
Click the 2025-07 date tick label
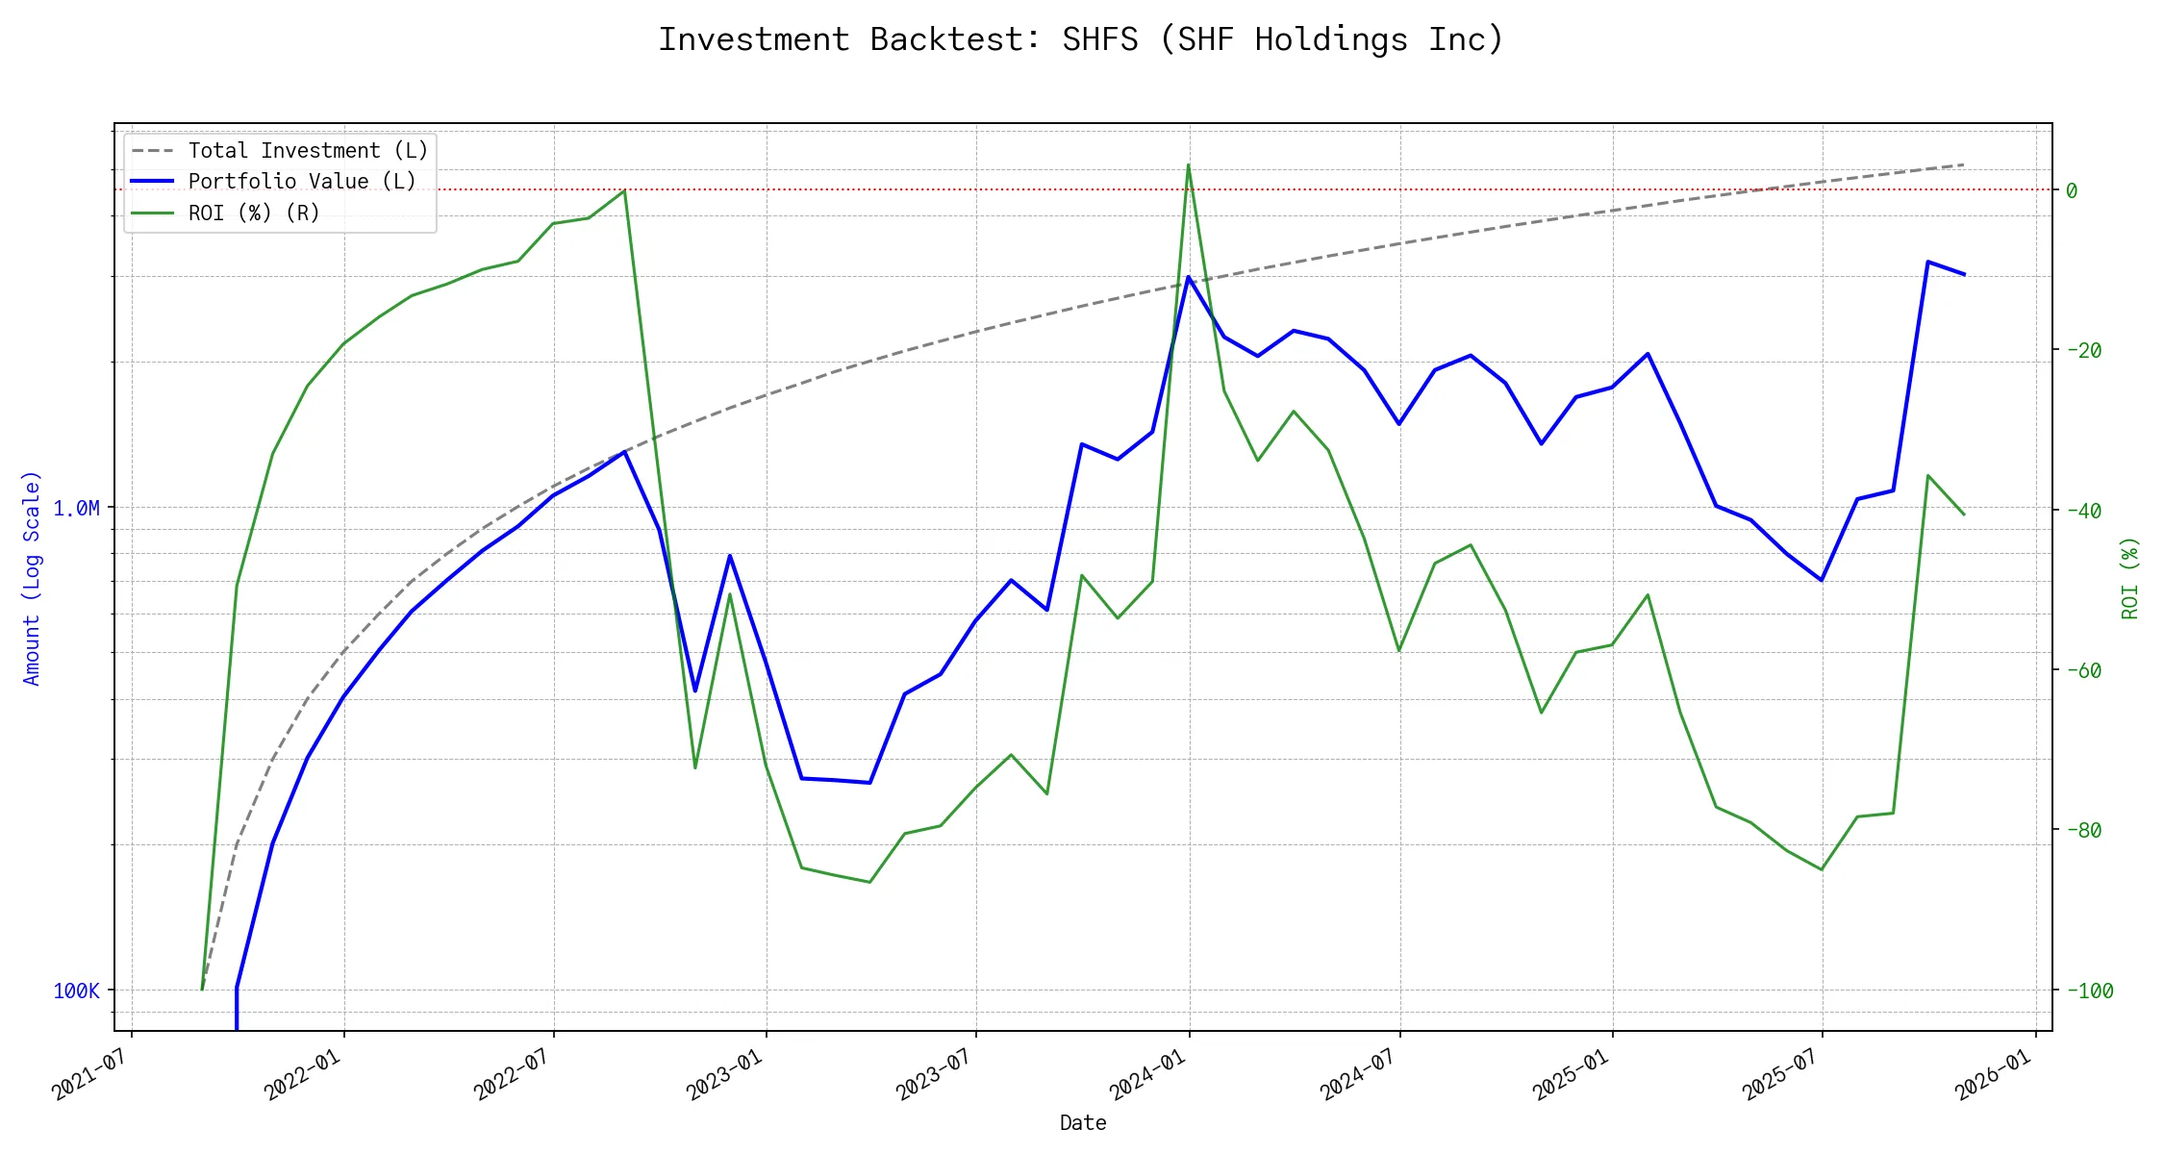tap(1779, 1075)
